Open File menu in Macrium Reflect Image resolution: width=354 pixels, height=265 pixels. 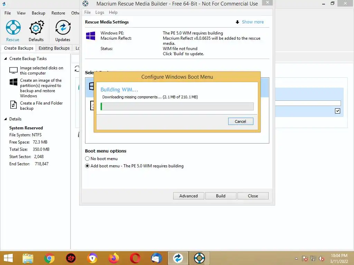(x=8, y=13)
